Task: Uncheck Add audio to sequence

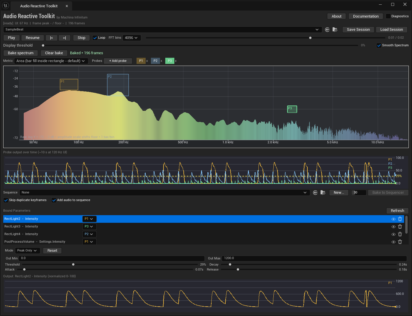Action: click(54, 200)
